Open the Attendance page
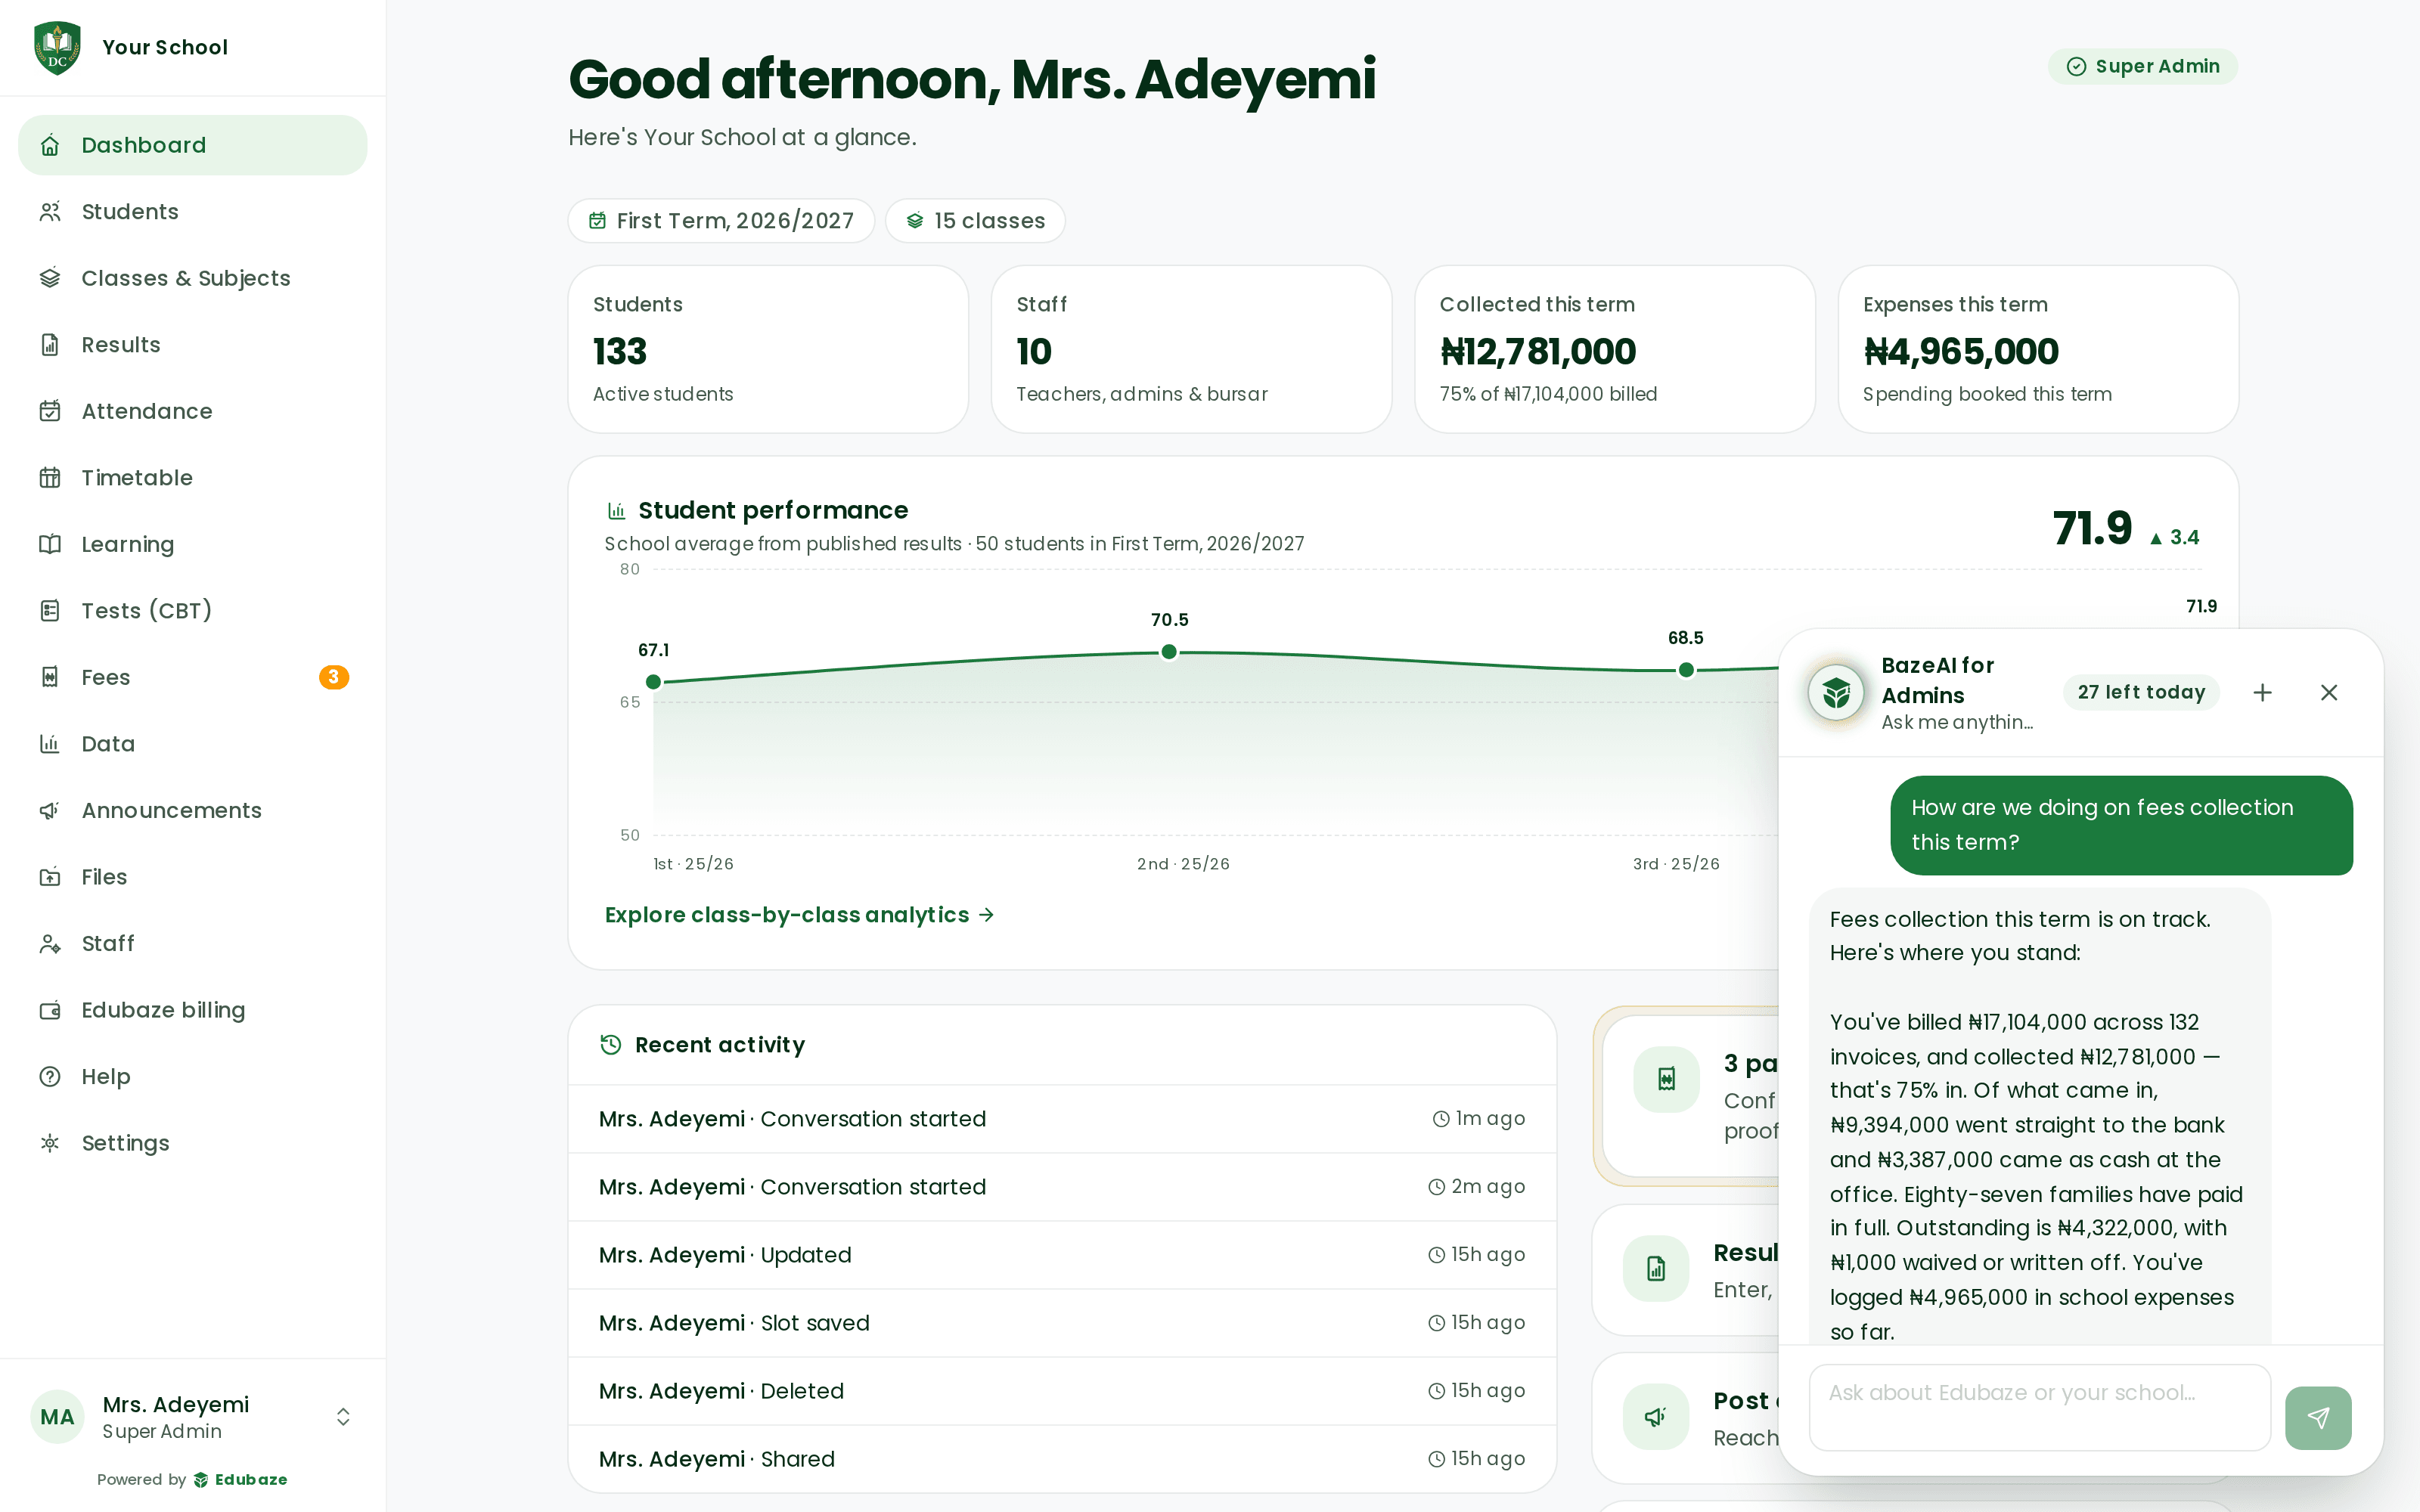 (x=192, y=411)
